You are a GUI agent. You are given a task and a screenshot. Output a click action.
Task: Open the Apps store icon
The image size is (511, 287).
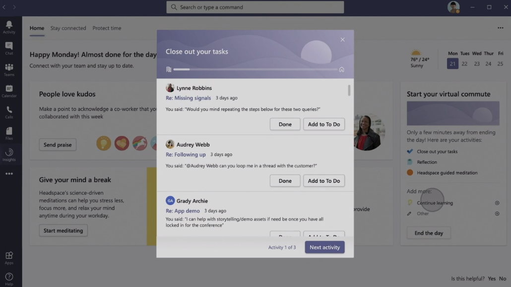(9, 258)
